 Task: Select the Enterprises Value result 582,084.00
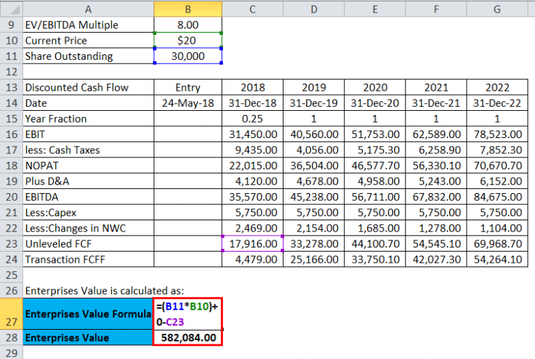click(x=187, y=337)
